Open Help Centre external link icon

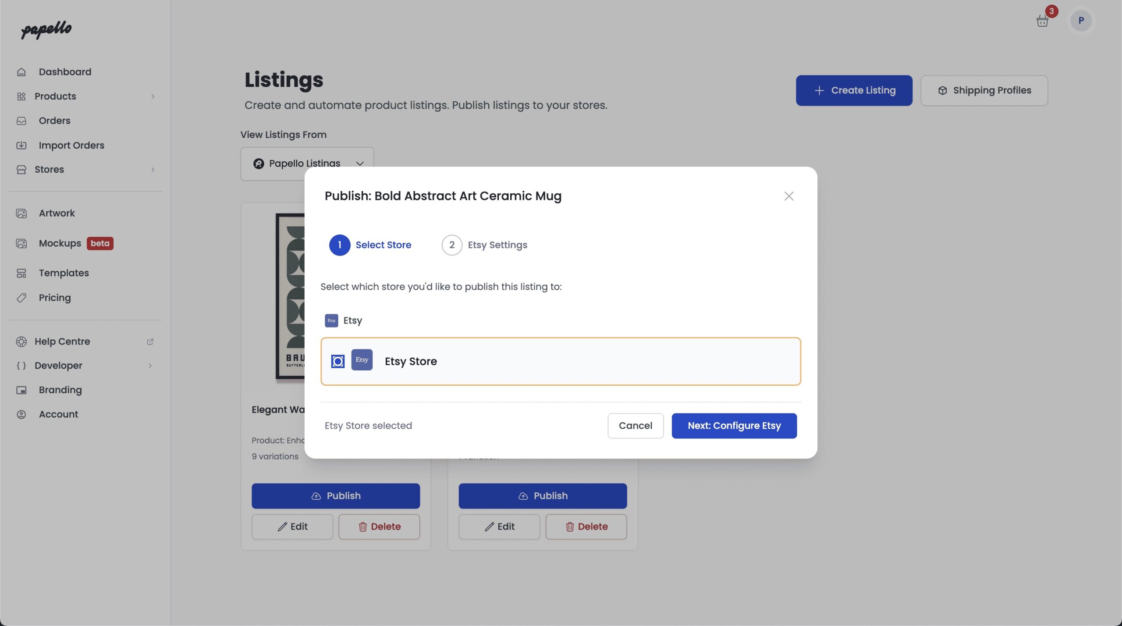pos(150,341)
